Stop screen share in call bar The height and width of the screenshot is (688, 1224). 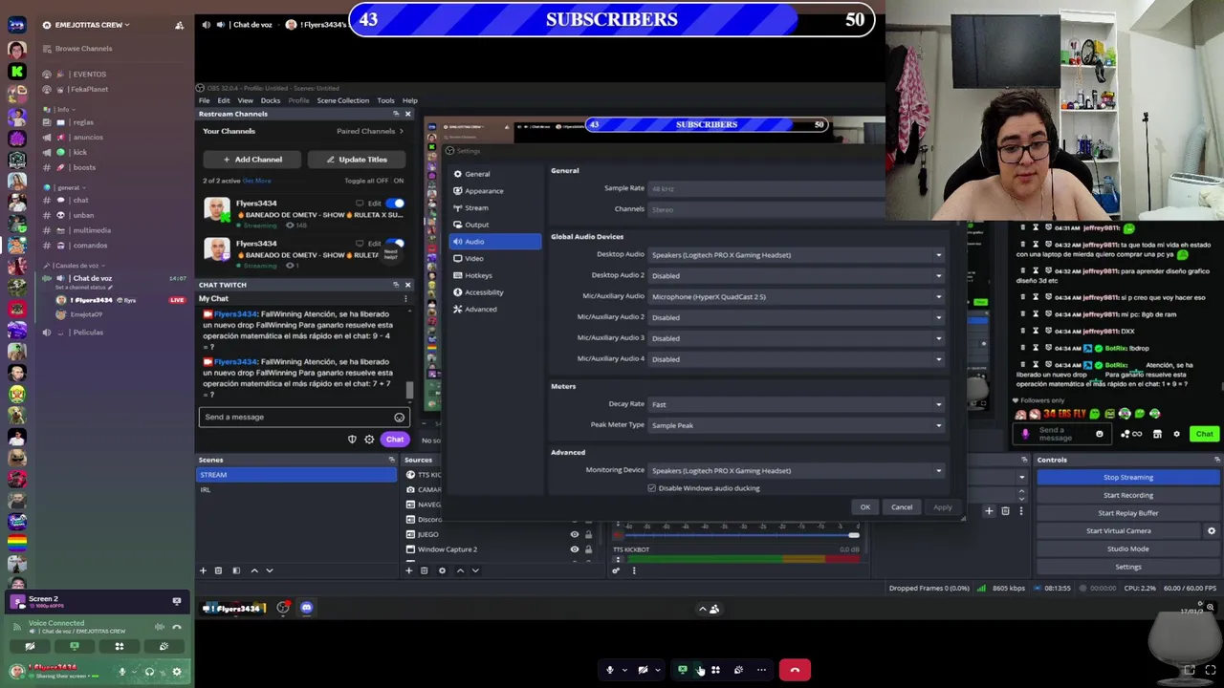click(x=682, y=670)
